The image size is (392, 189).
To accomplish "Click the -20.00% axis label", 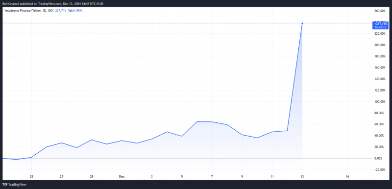I will point(380,169).
